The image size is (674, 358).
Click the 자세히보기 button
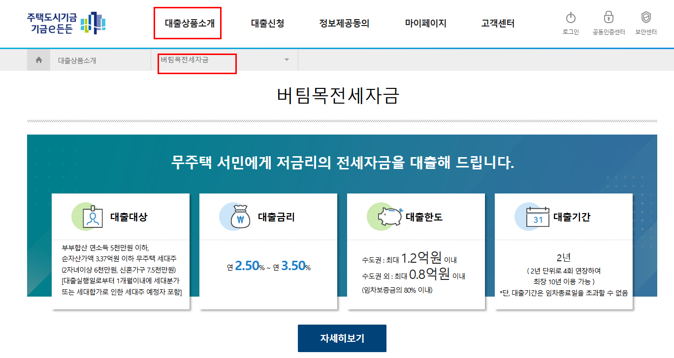tap(342, 338)
